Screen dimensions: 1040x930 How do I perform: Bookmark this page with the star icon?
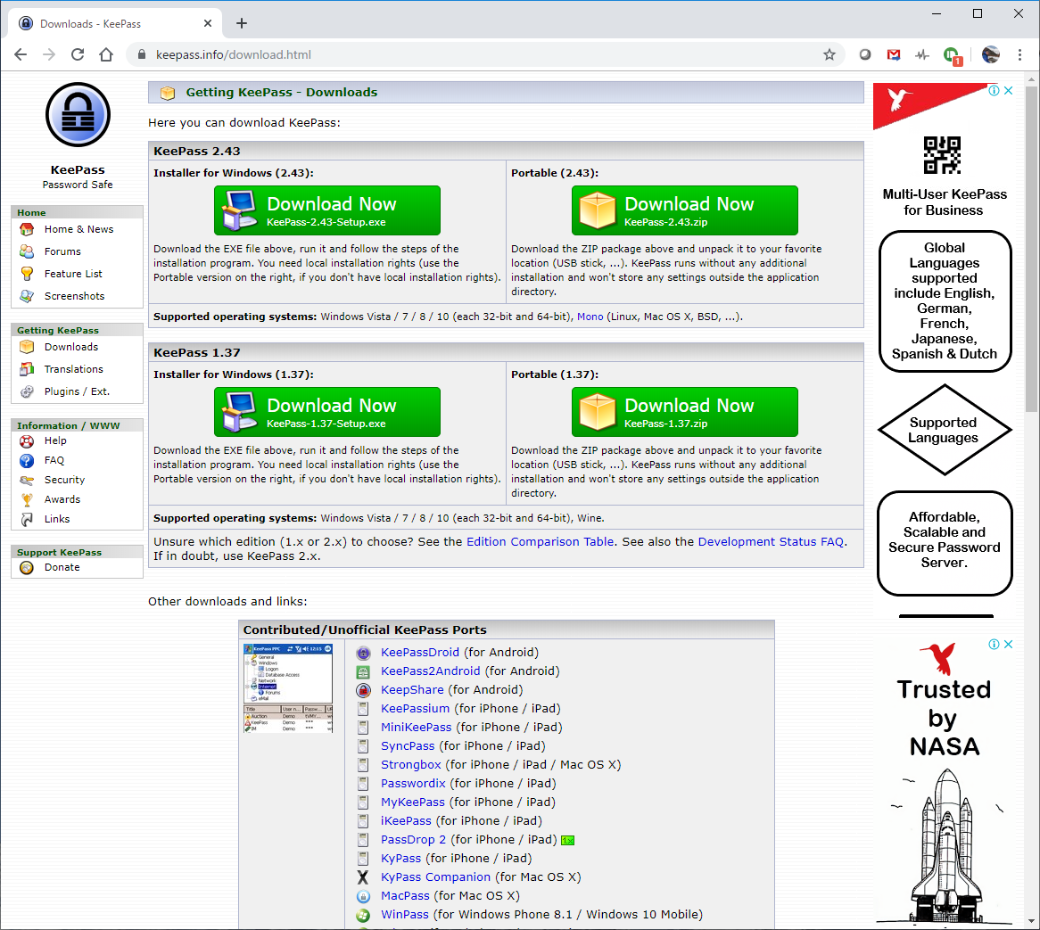(830, 54)
